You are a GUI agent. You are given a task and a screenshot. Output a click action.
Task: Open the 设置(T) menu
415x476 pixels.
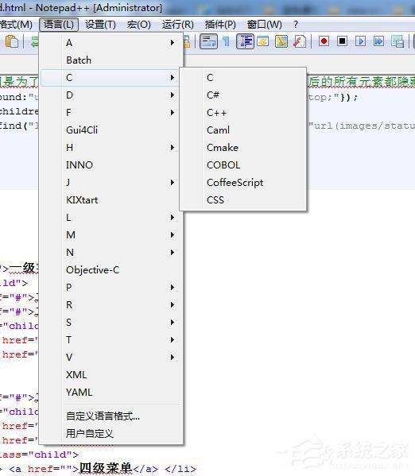[100, 25]
